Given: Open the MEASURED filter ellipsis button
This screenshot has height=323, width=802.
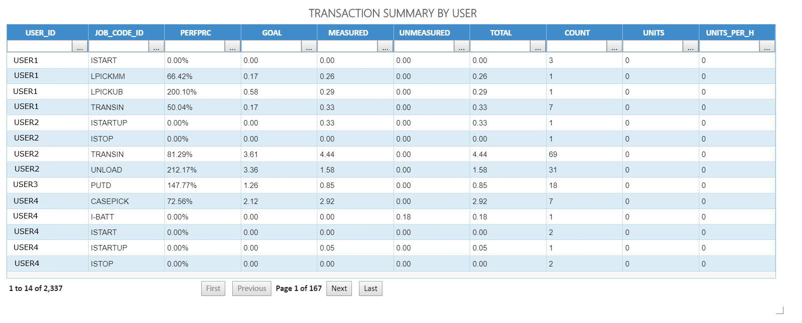Looking at the screenshot, I should [385, 46].
